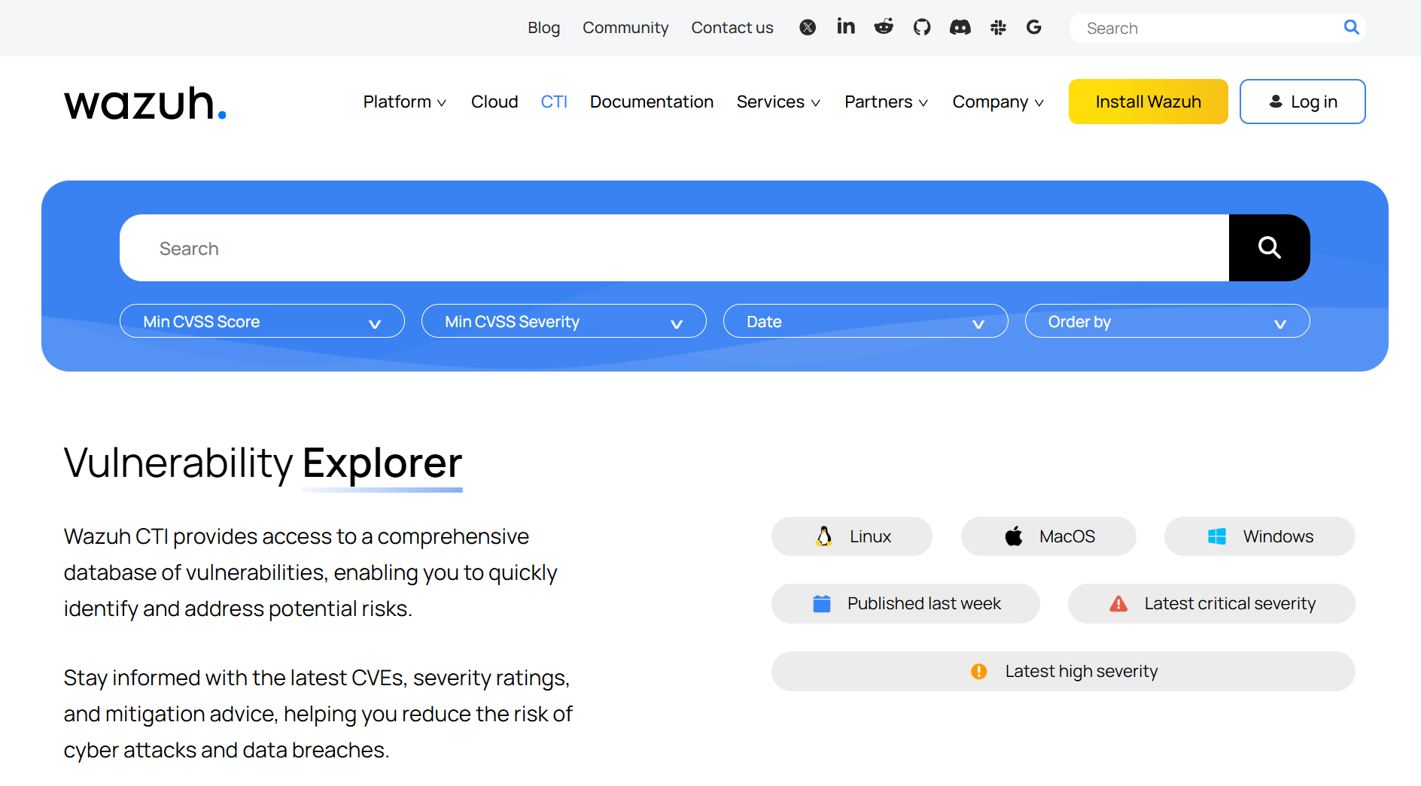
Task: Filter by Windows with the Windows logo chip
Action: [1260, 536]
